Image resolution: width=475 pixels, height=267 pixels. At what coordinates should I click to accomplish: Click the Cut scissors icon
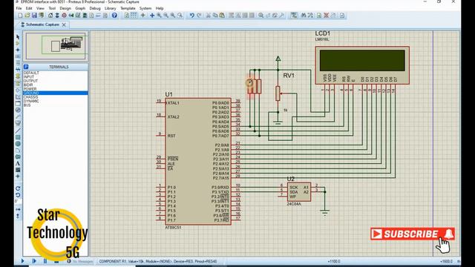tap(209, 16)
